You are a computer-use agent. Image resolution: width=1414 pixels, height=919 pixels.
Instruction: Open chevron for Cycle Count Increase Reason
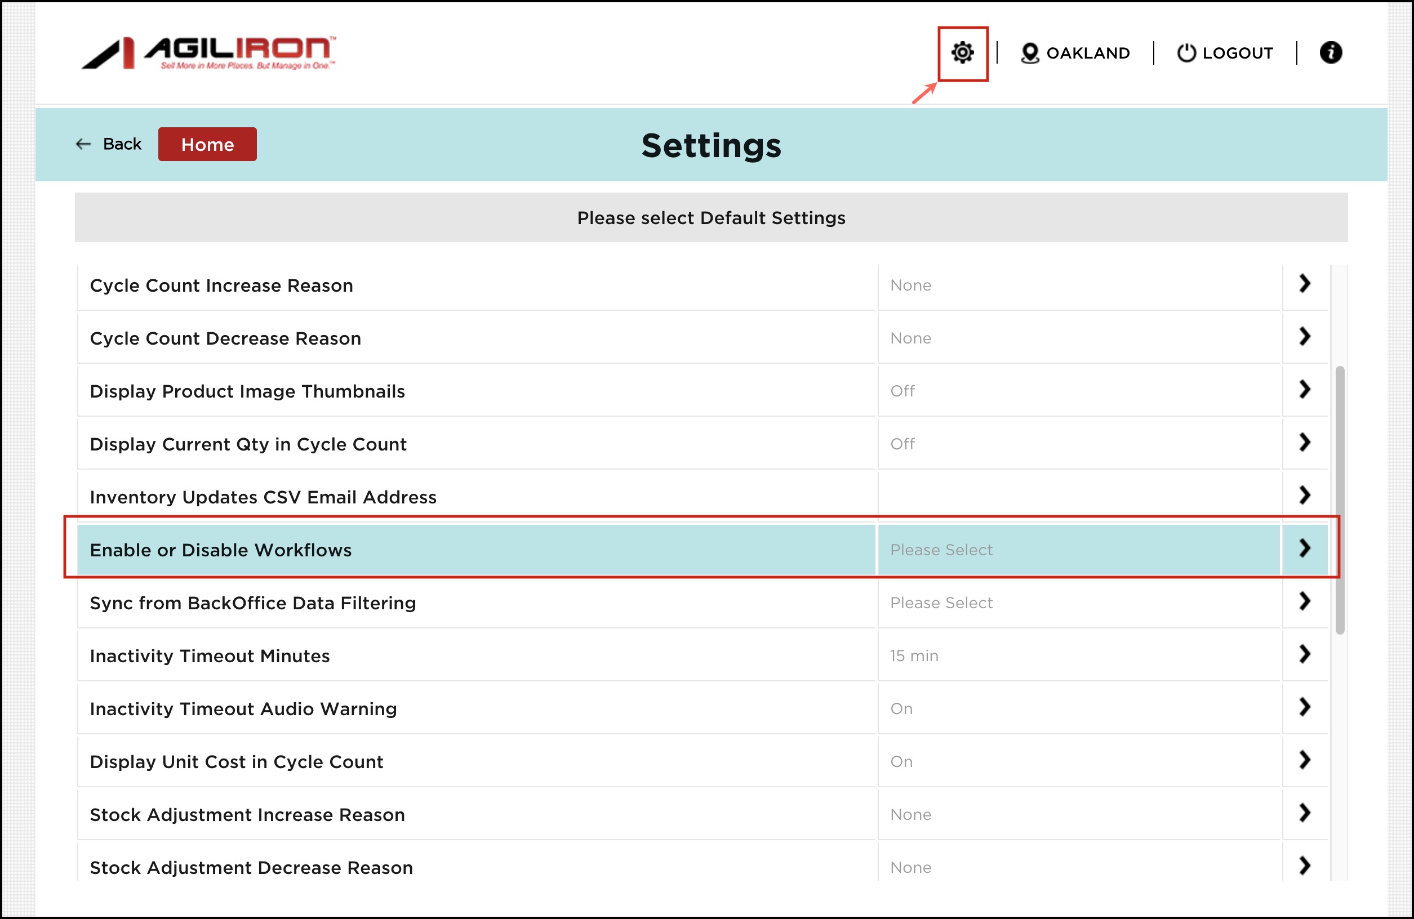(x=1304, y=284)
